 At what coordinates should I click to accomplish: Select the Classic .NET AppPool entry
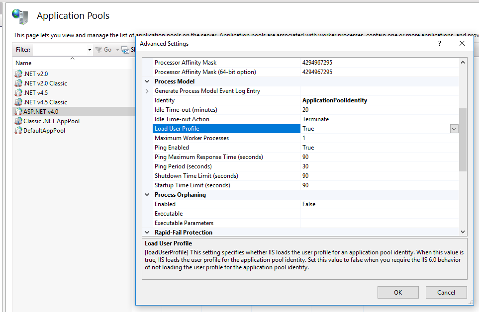(51, 121)
